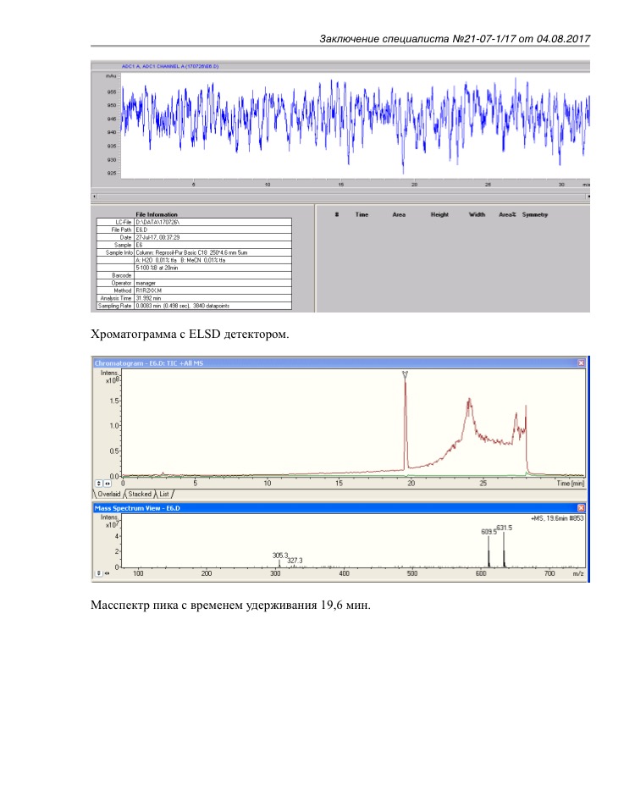Click the horizontal scale icon in the Chromatogram pane
This screenshot has height=791, width=635.
[x=107, y=484]
